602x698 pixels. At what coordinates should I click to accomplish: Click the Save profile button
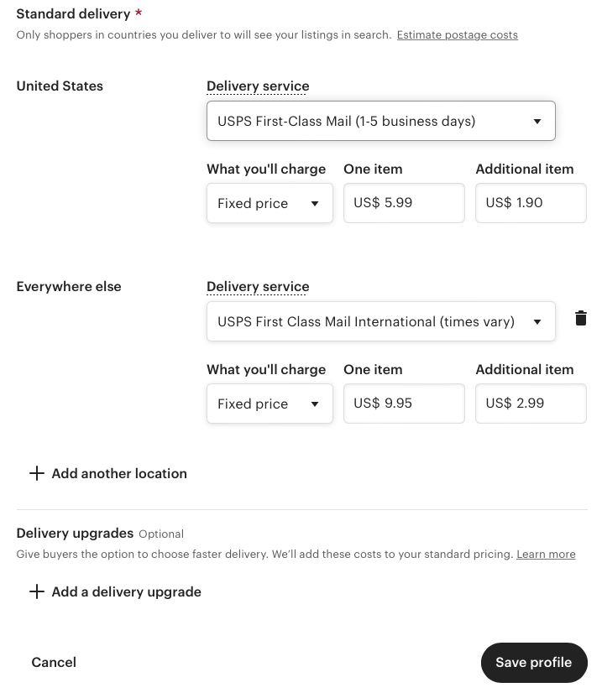[x=534, y=663]
